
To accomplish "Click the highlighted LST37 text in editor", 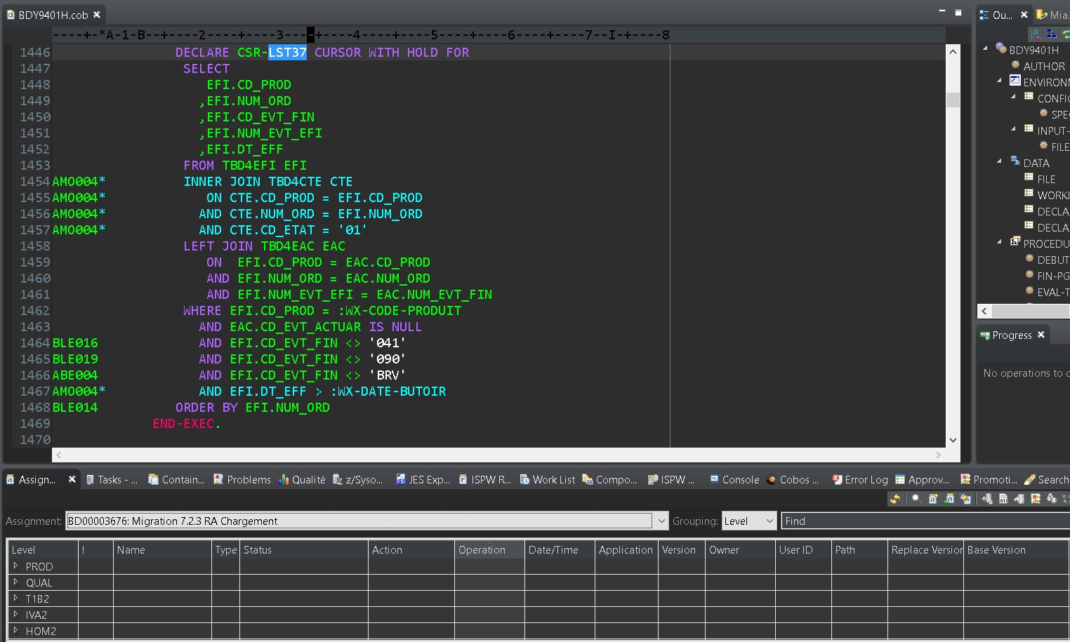I will (x=287, y=52).
